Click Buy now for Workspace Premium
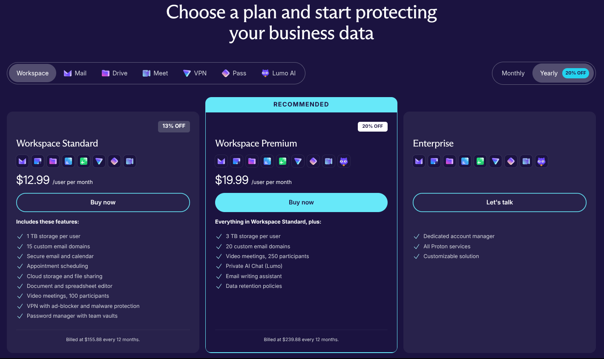 [x=301, y=202]
